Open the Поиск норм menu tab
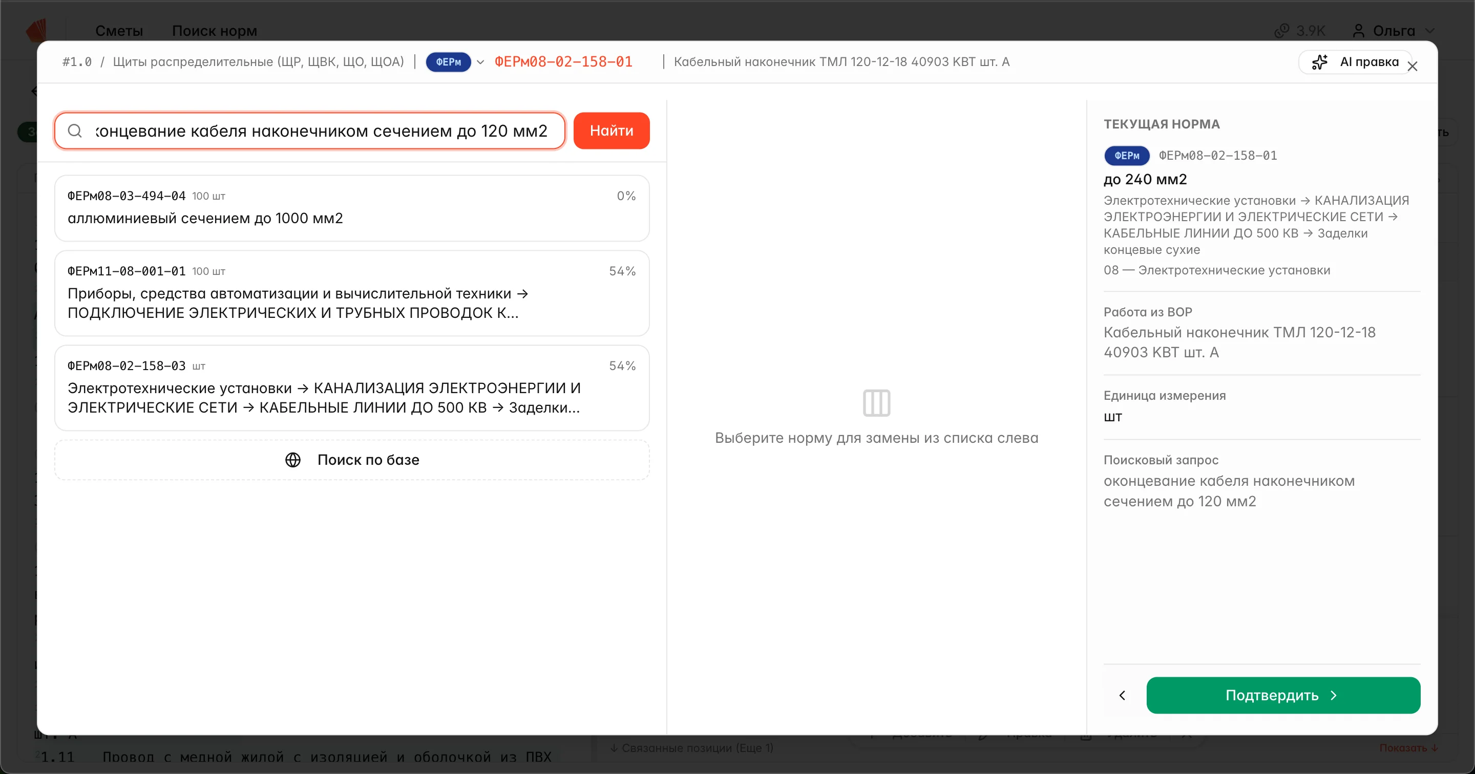Image resolution: width=1475 pixels, height=774 pixels. 214,30
